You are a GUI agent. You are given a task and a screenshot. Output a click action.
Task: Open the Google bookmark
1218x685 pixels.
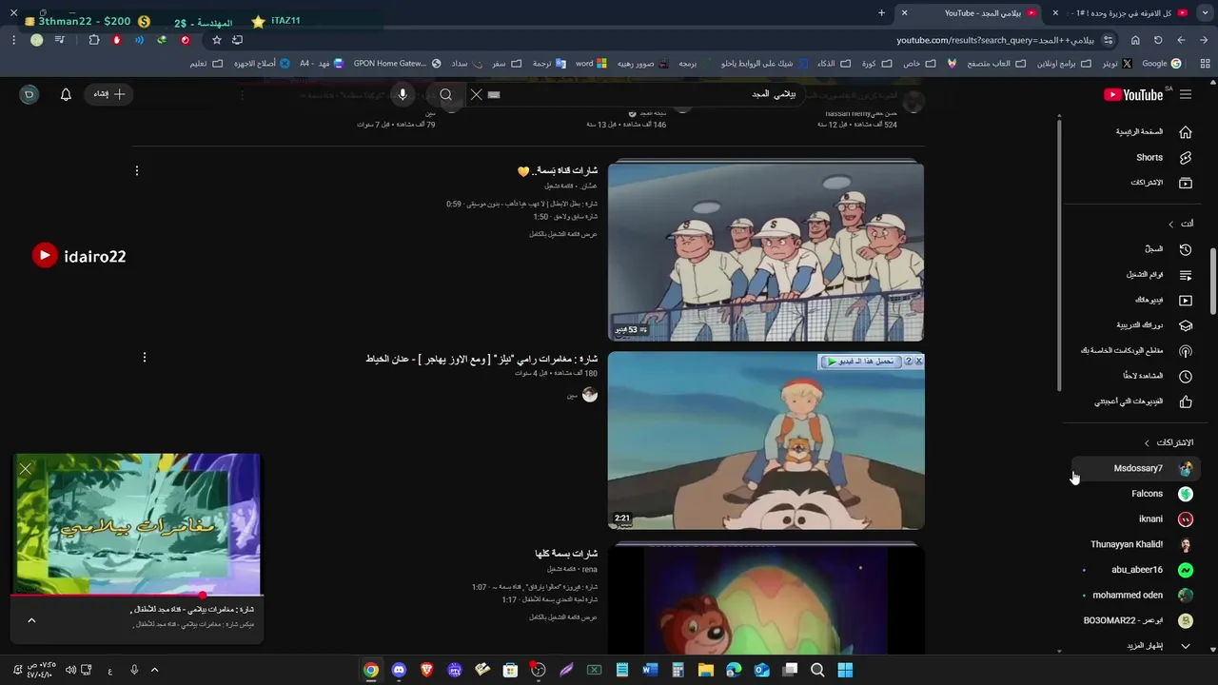(x=1161, y=64)
